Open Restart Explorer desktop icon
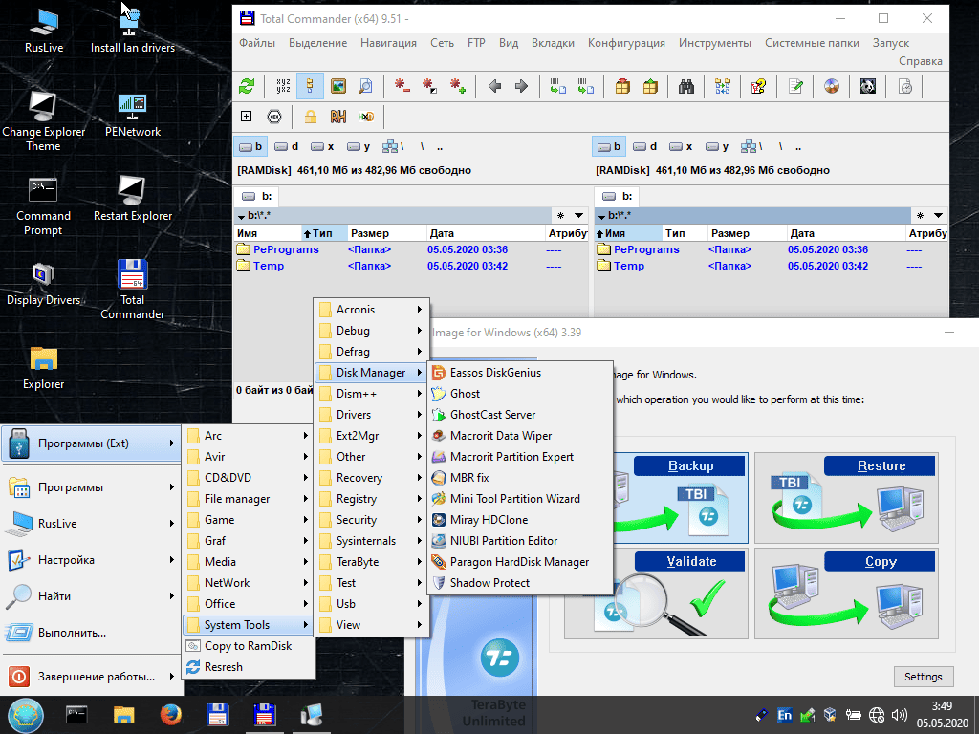 pyautogui.click(x=132, y=199)
